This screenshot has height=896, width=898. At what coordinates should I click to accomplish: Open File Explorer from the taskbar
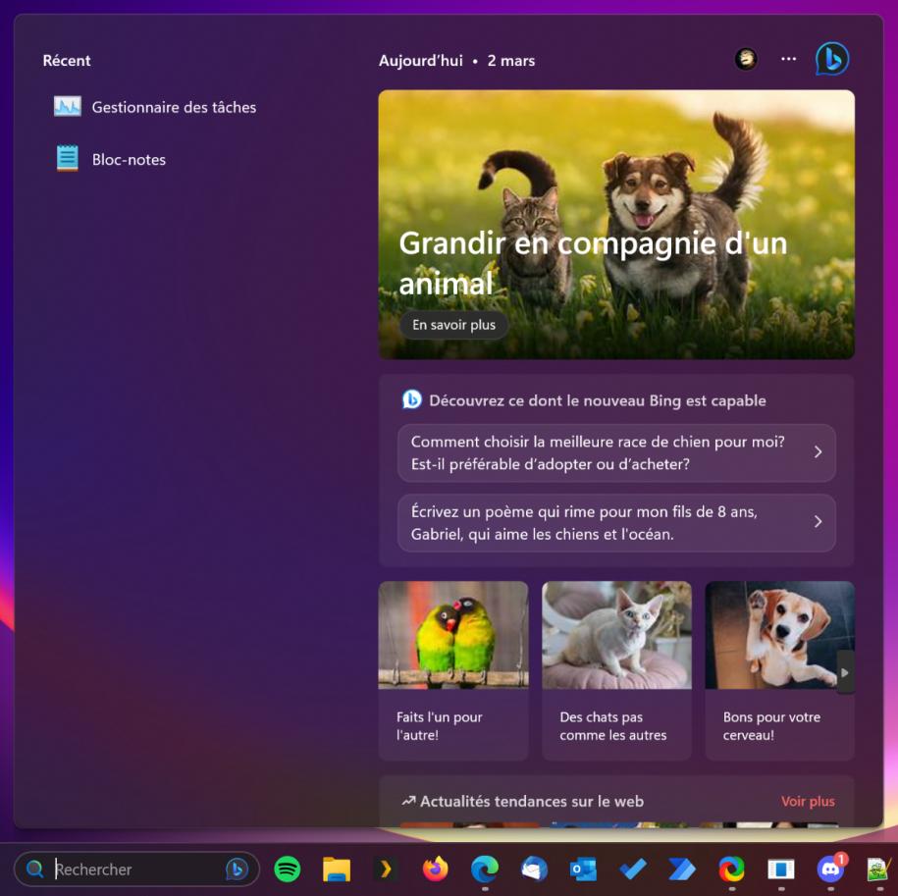[x=337, y=869]
